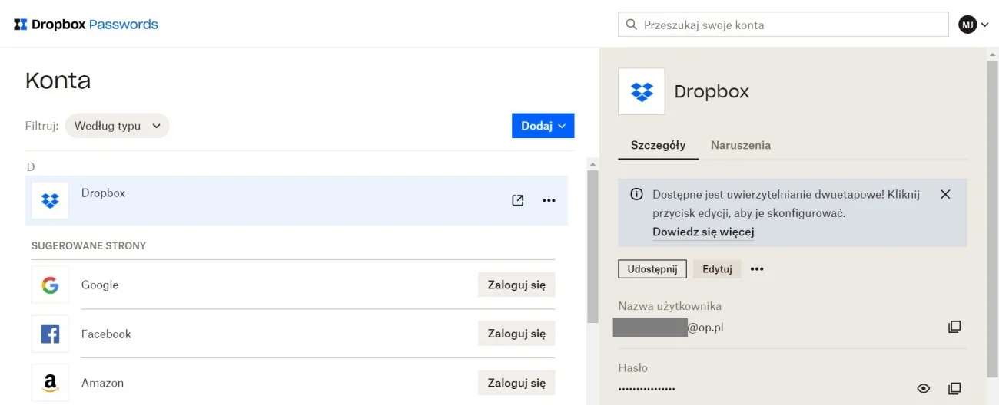Switch to the Szczegóły tab

(x=658, y=145)
